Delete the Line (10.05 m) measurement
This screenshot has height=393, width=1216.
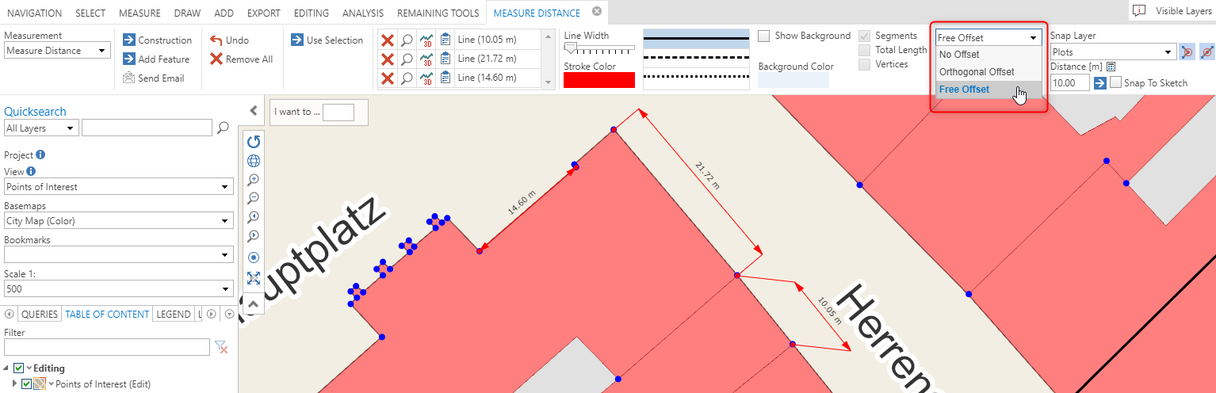[x=388, y=40]
